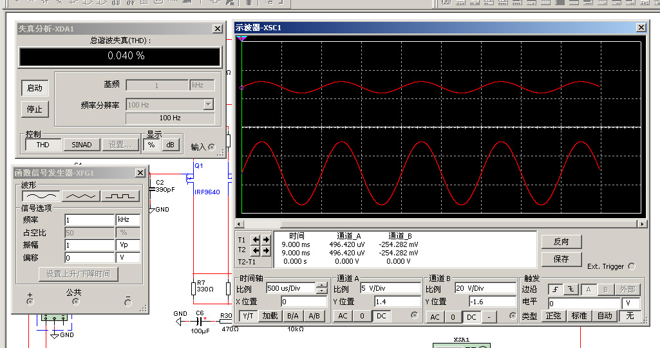Click timebase scale stepper down arrow
660x348 pixels.
point(321,291)
